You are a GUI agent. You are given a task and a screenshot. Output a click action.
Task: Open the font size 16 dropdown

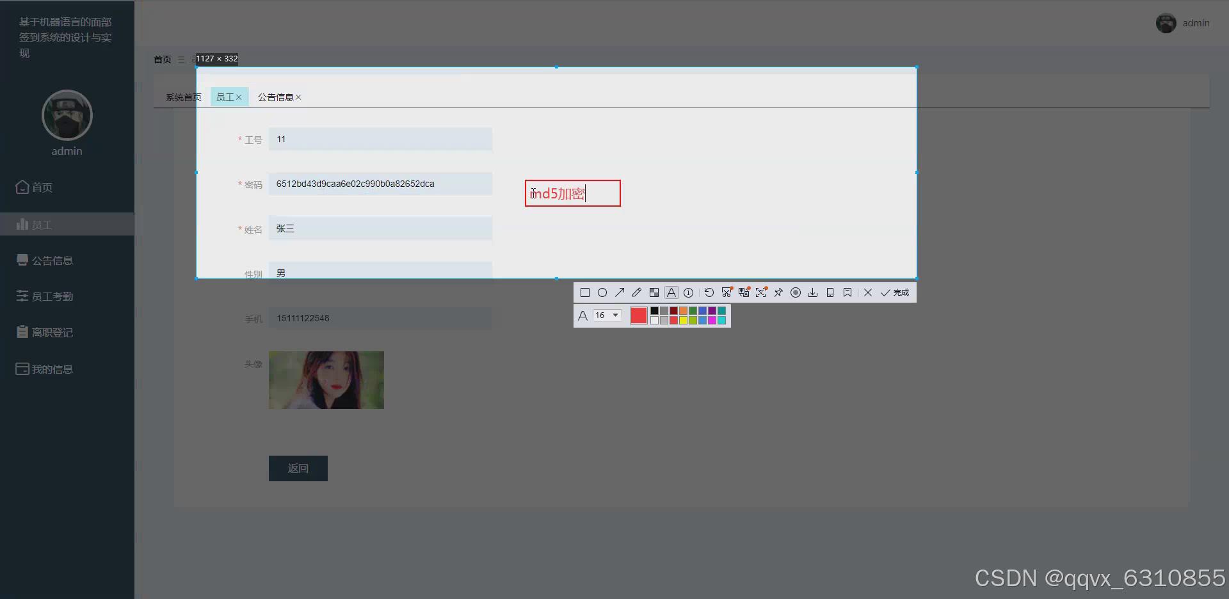[x=607, y=315]
